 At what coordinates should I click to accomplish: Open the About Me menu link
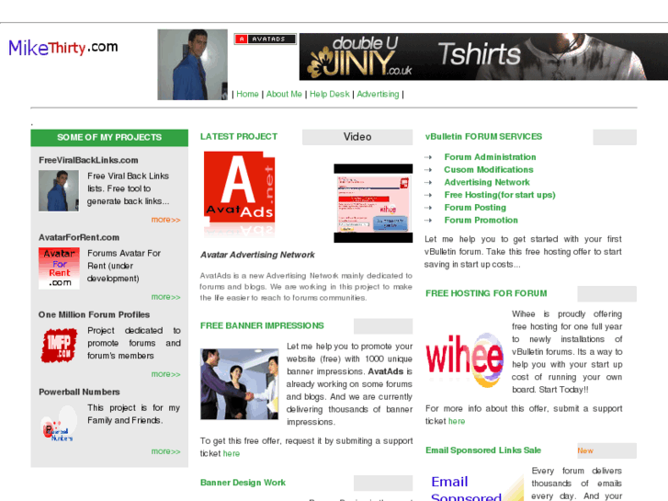coord(284,94)
